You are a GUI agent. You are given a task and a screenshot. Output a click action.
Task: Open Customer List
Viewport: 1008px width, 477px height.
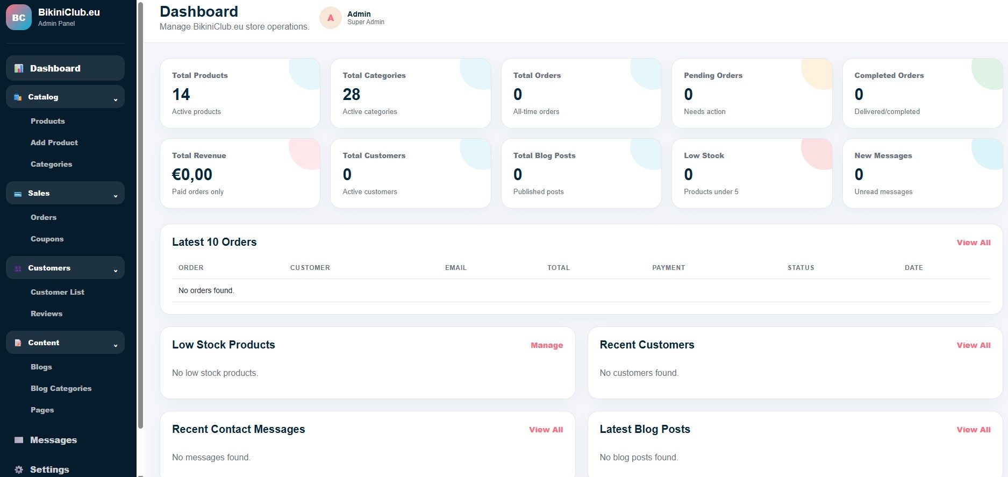(58, 292)
